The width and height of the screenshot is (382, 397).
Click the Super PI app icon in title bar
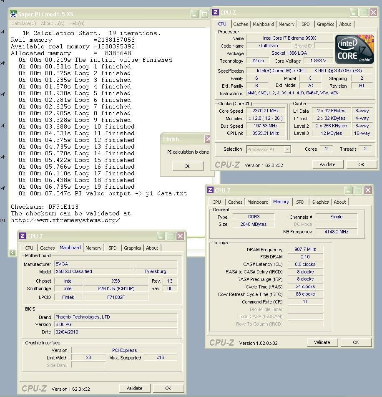click(13, 14)
